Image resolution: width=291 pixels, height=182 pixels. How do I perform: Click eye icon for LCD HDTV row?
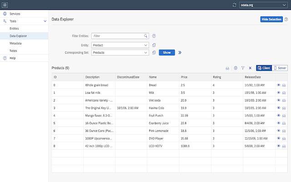click(x=278, y=146)
